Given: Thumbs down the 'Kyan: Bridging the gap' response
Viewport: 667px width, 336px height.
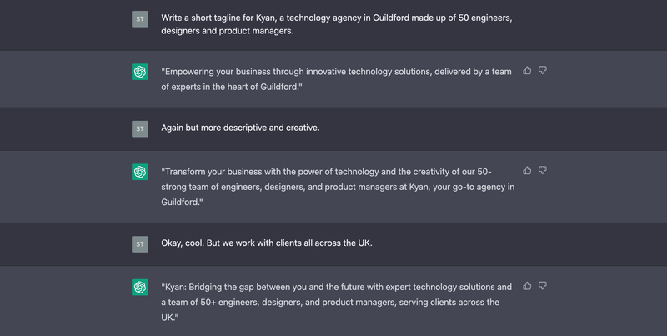Looking at the screenshot, I should pyautogui.click(x=543, y=286).
